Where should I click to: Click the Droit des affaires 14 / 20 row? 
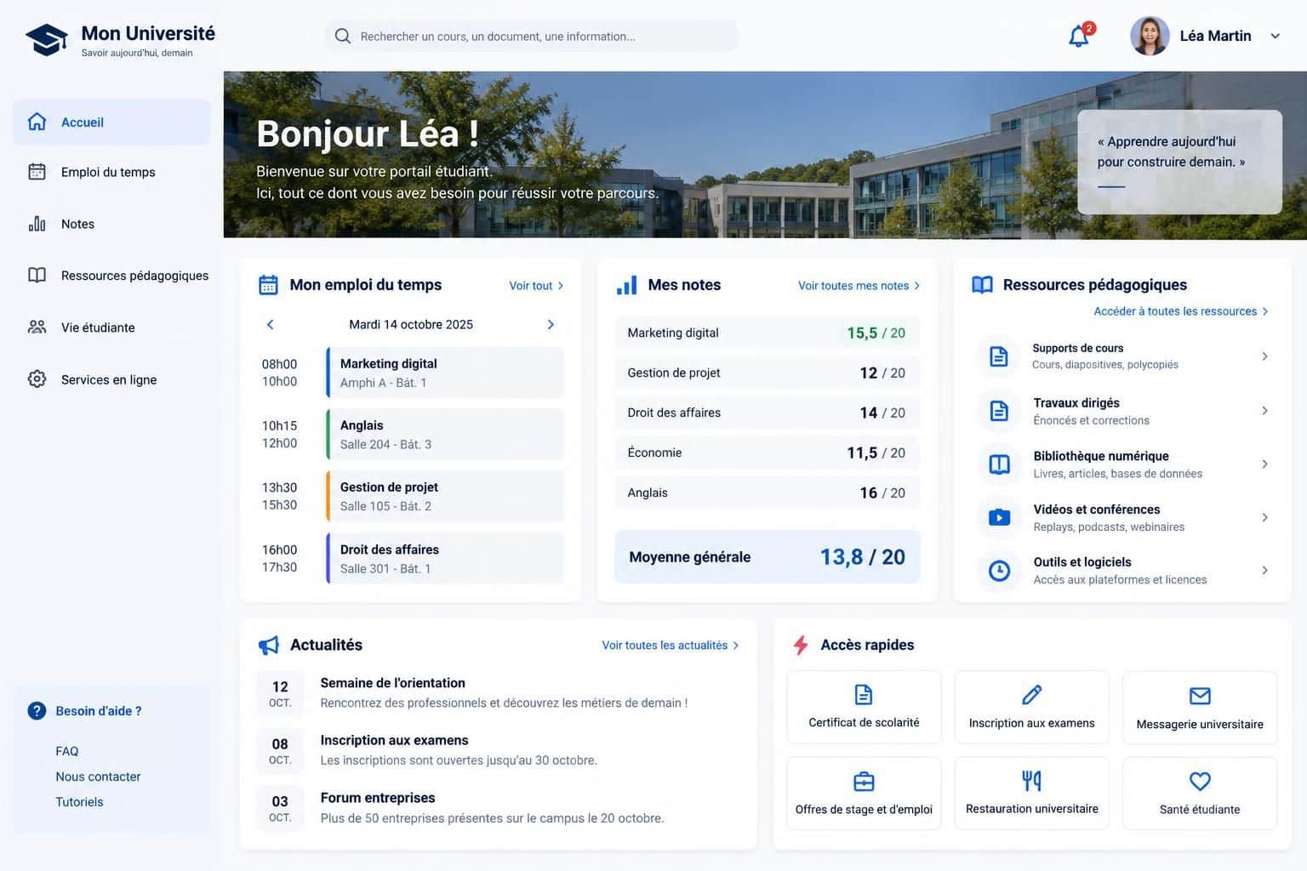pos(767,413)
